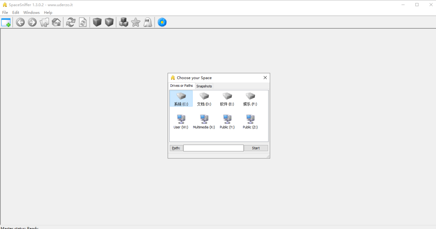436x229 pixels.
Task: Click the Start button
Action: [256, 148]
